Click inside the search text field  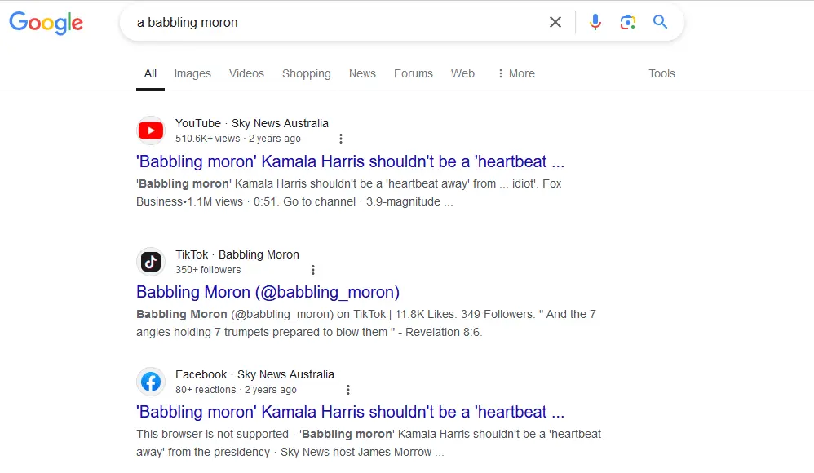click(326, 23)
